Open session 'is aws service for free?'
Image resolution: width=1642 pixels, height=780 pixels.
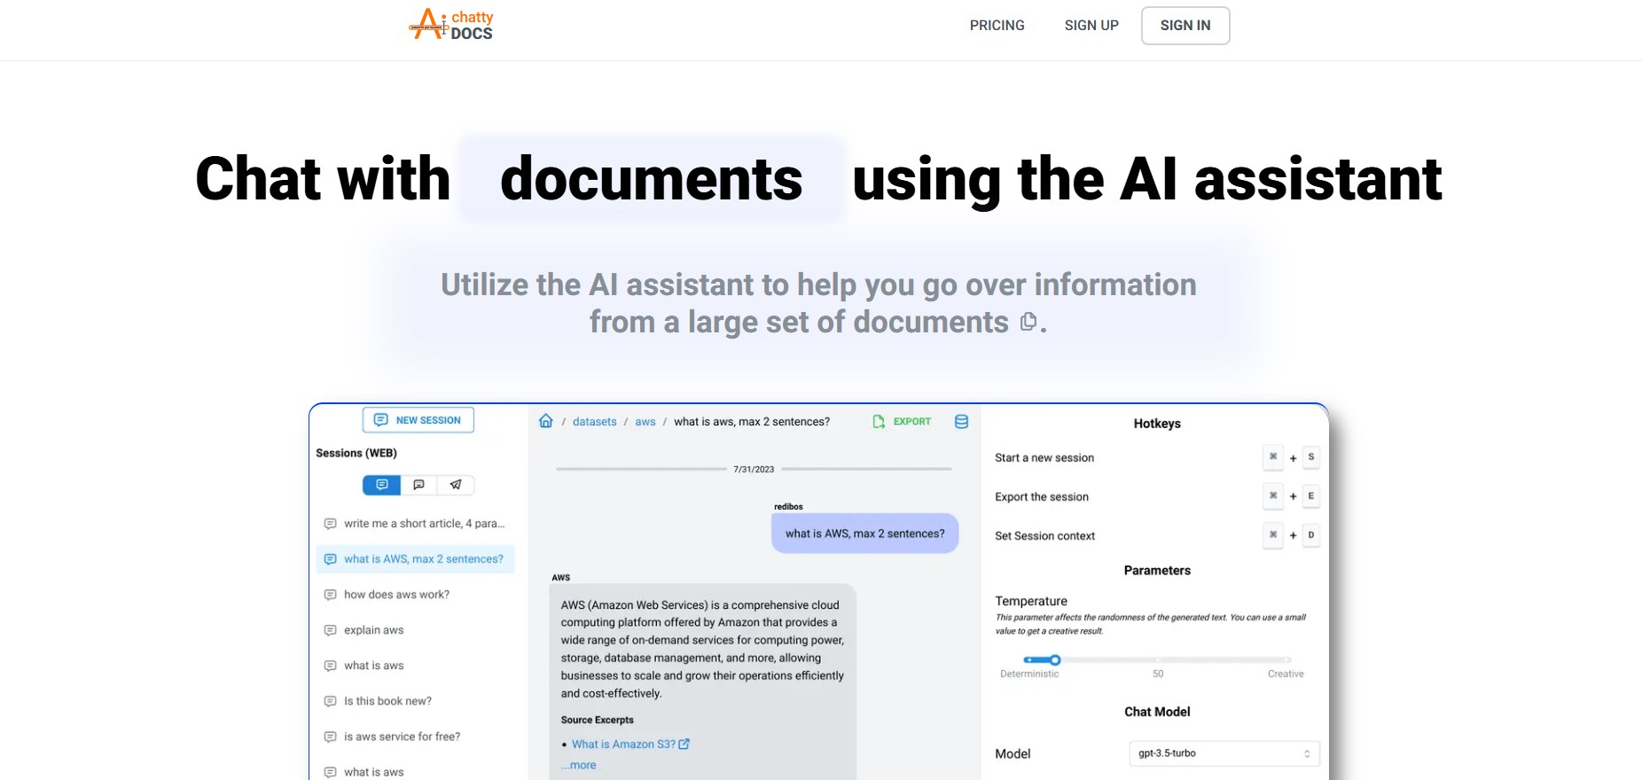416,737
